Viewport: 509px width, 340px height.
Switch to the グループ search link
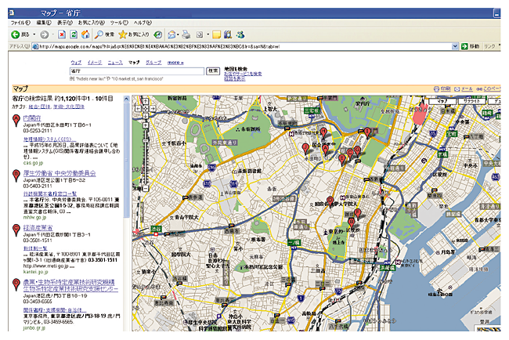[x=153, y=63]
